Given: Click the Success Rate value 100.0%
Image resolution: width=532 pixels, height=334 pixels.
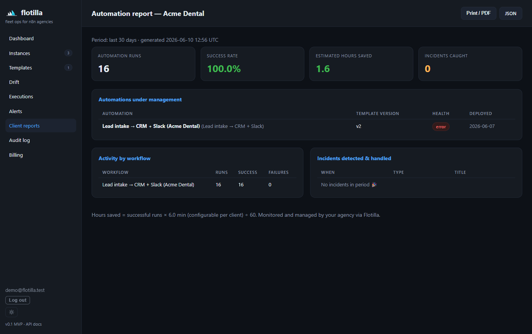Looking at the screenshot, I should click(224, 69).
